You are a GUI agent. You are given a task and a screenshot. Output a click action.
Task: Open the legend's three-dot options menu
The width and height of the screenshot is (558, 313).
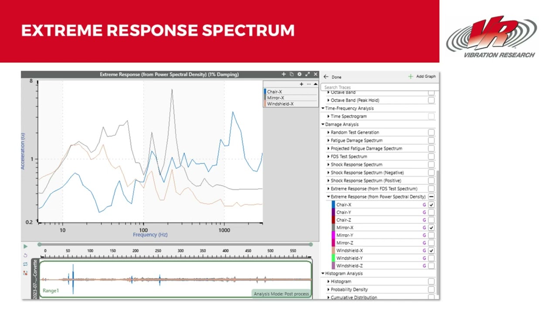click(309, 84)
